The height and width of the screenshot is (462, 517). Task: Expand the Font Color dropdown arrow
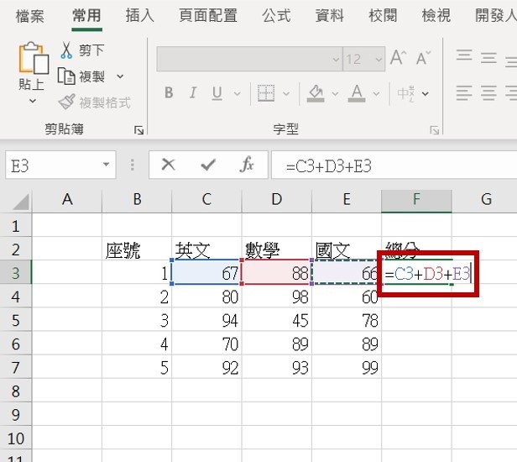376,94
